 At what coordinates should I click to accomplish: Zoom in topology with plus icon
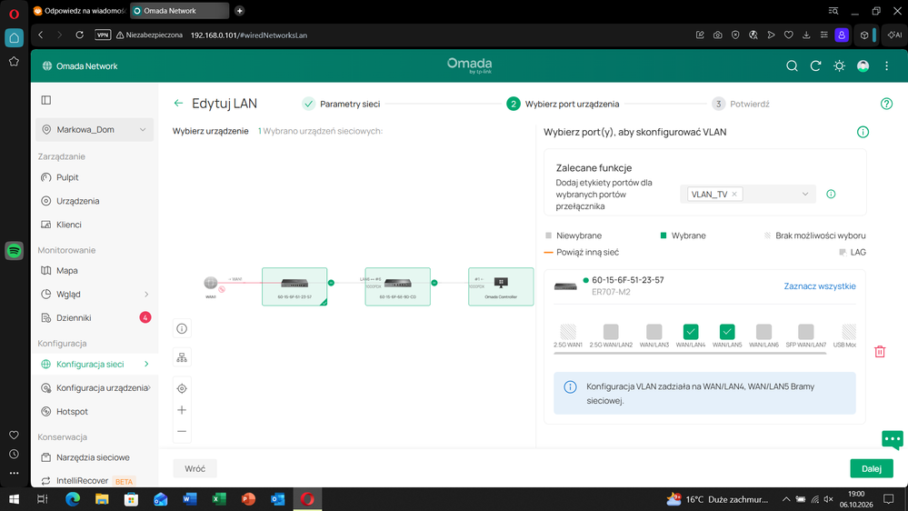182,410
